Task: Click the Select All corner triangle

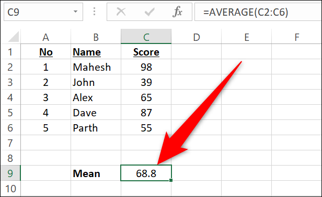Action: (14, 37)
